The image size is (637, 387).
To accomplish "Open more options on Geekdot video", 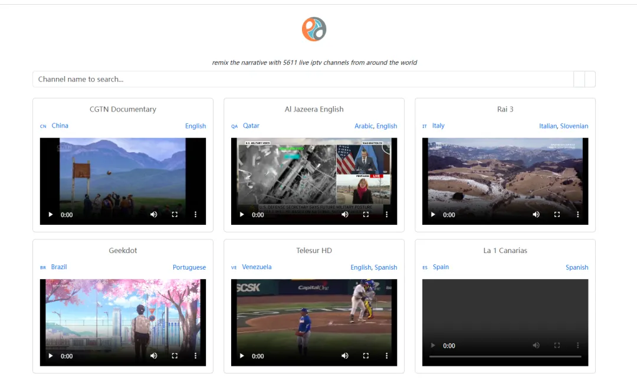I will point(195,356).
